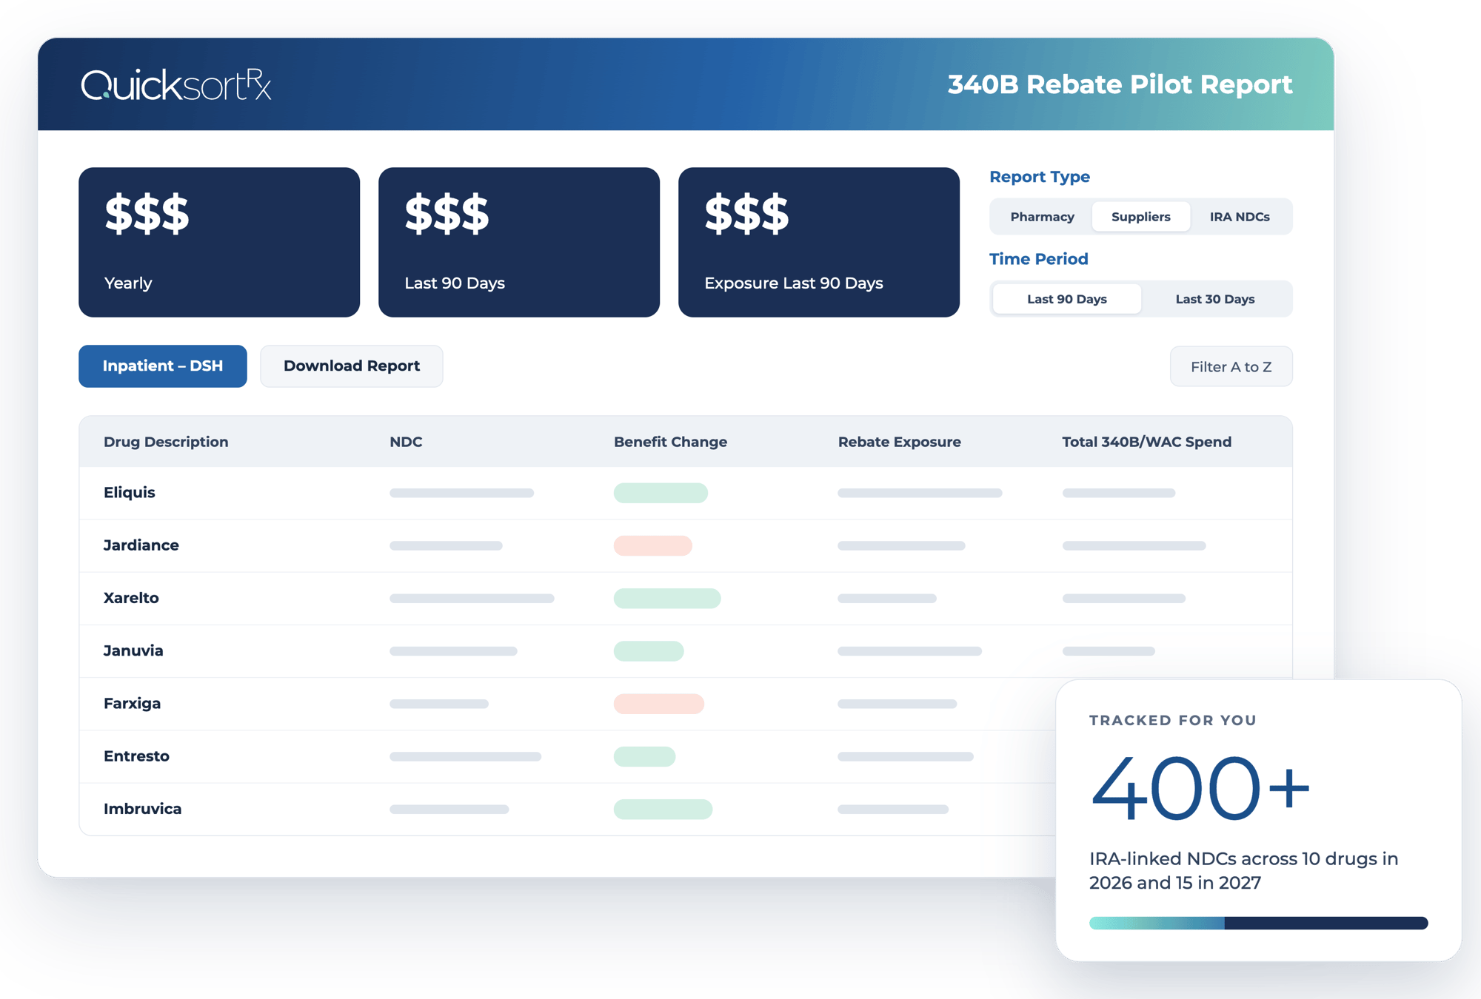Select the Pharmacy report type
This screenshot has width=1481, height=999.
coord(1042,217)
